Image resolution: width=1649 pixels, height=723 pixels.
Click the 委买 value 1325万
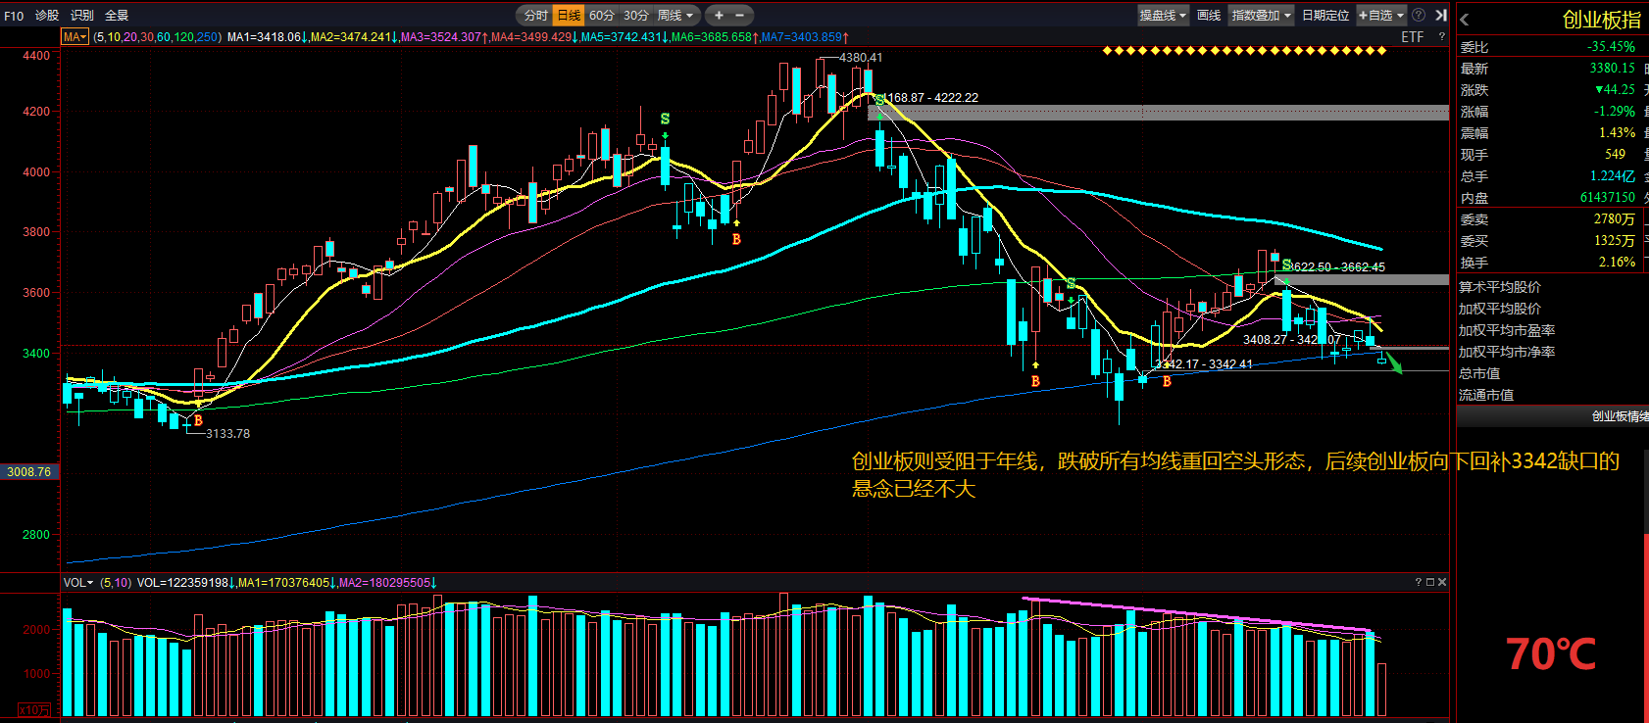click(1615, 241)
